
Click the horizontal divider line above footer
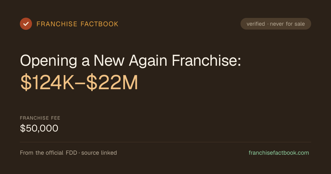[165, 142]
